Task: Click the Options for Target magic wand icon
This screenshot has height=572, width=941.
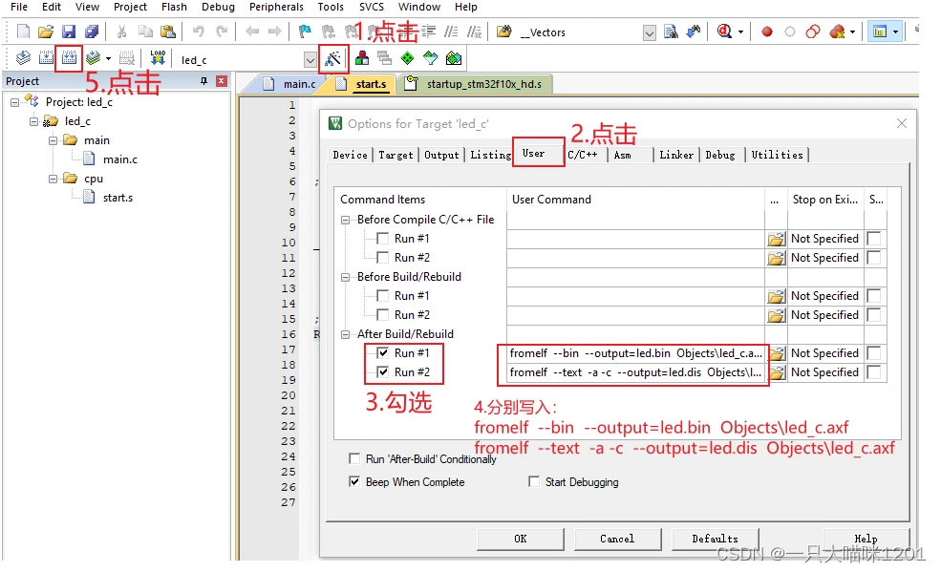Action: click(332, 59)
